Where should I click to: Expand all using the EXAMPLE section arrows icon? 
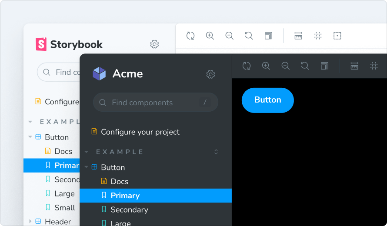[216, 152]
